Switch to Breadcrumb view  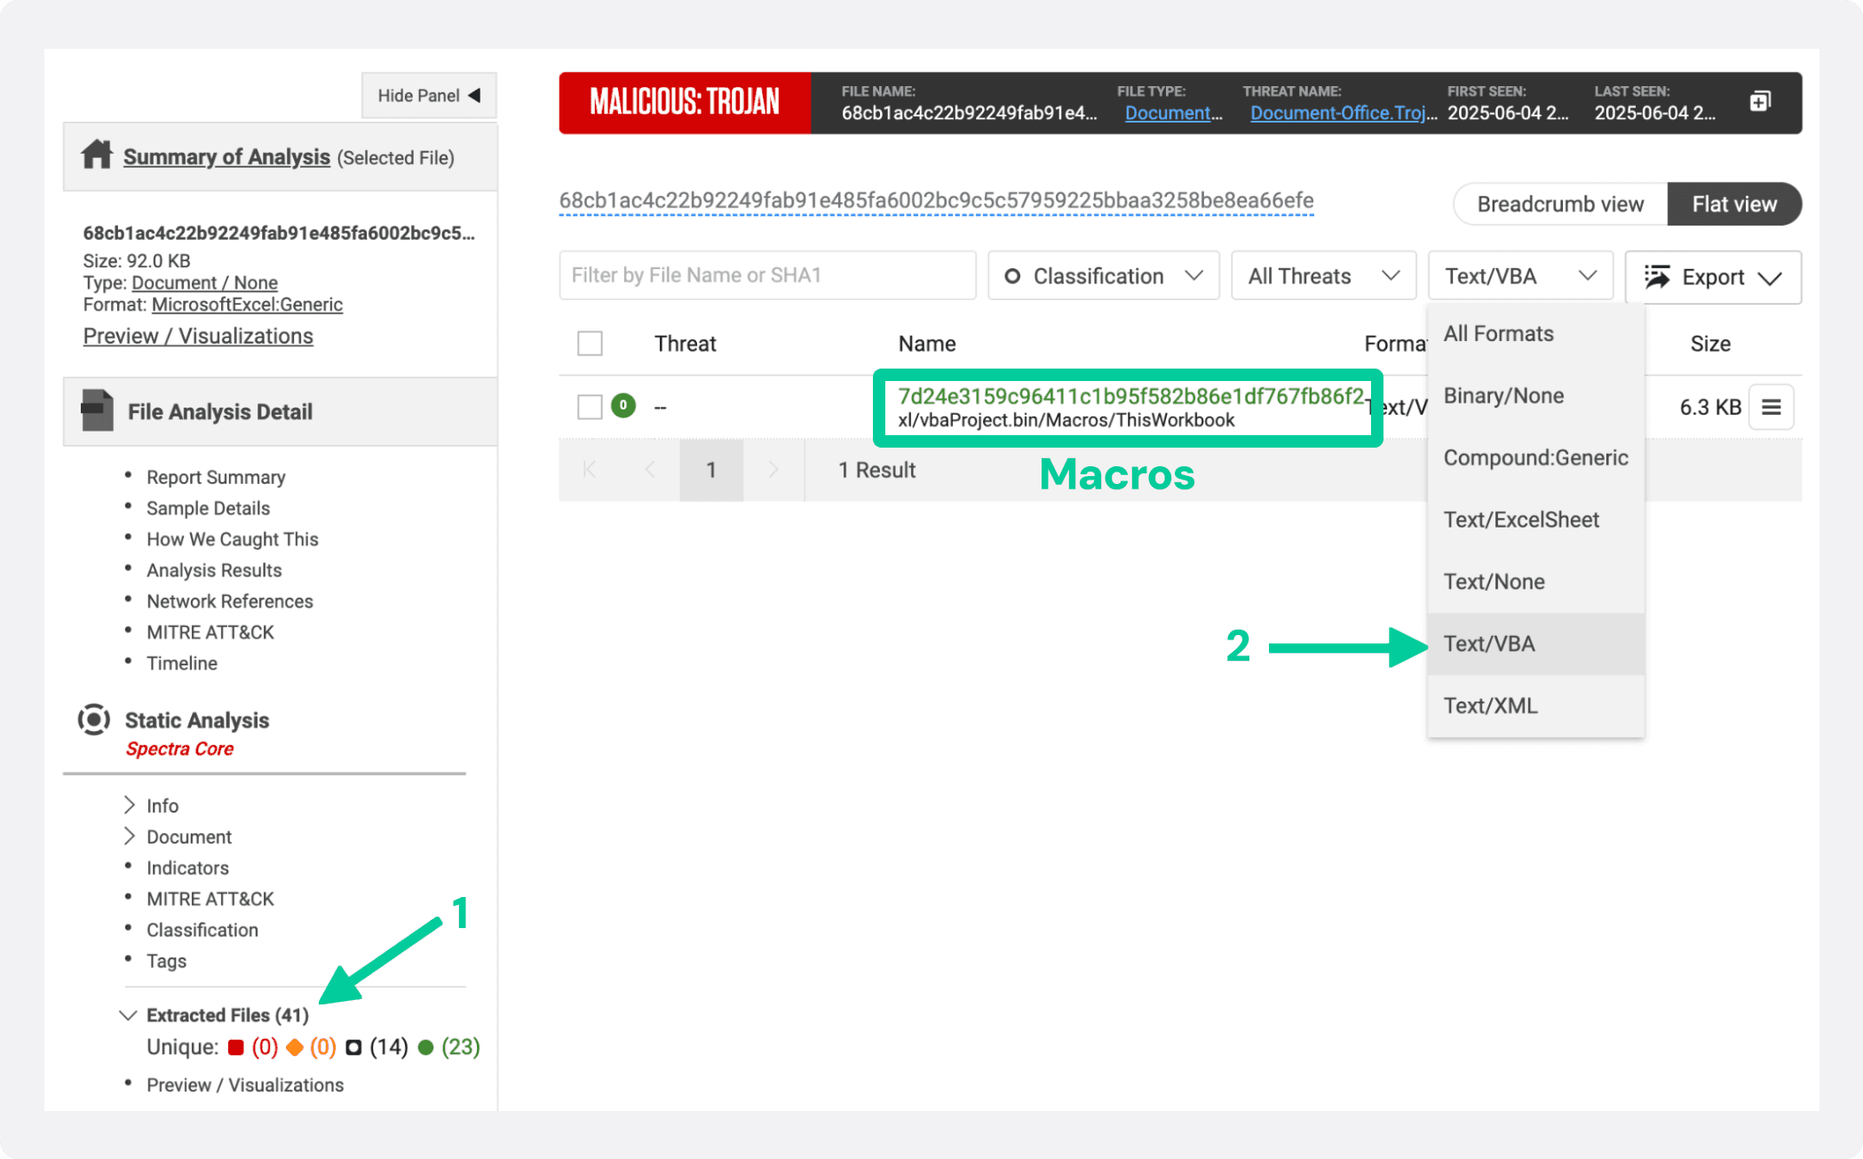[x=1559, y=204]
